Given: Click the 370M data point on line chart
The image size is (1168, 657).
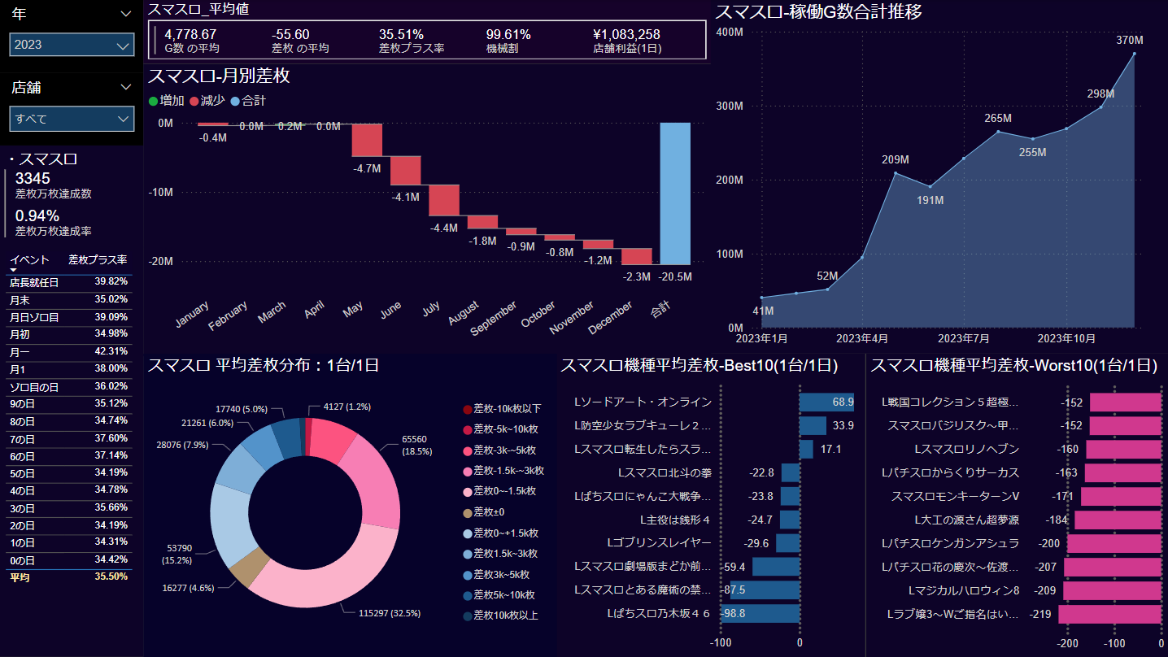Looking at the screenshot, I should point(1135,54).
